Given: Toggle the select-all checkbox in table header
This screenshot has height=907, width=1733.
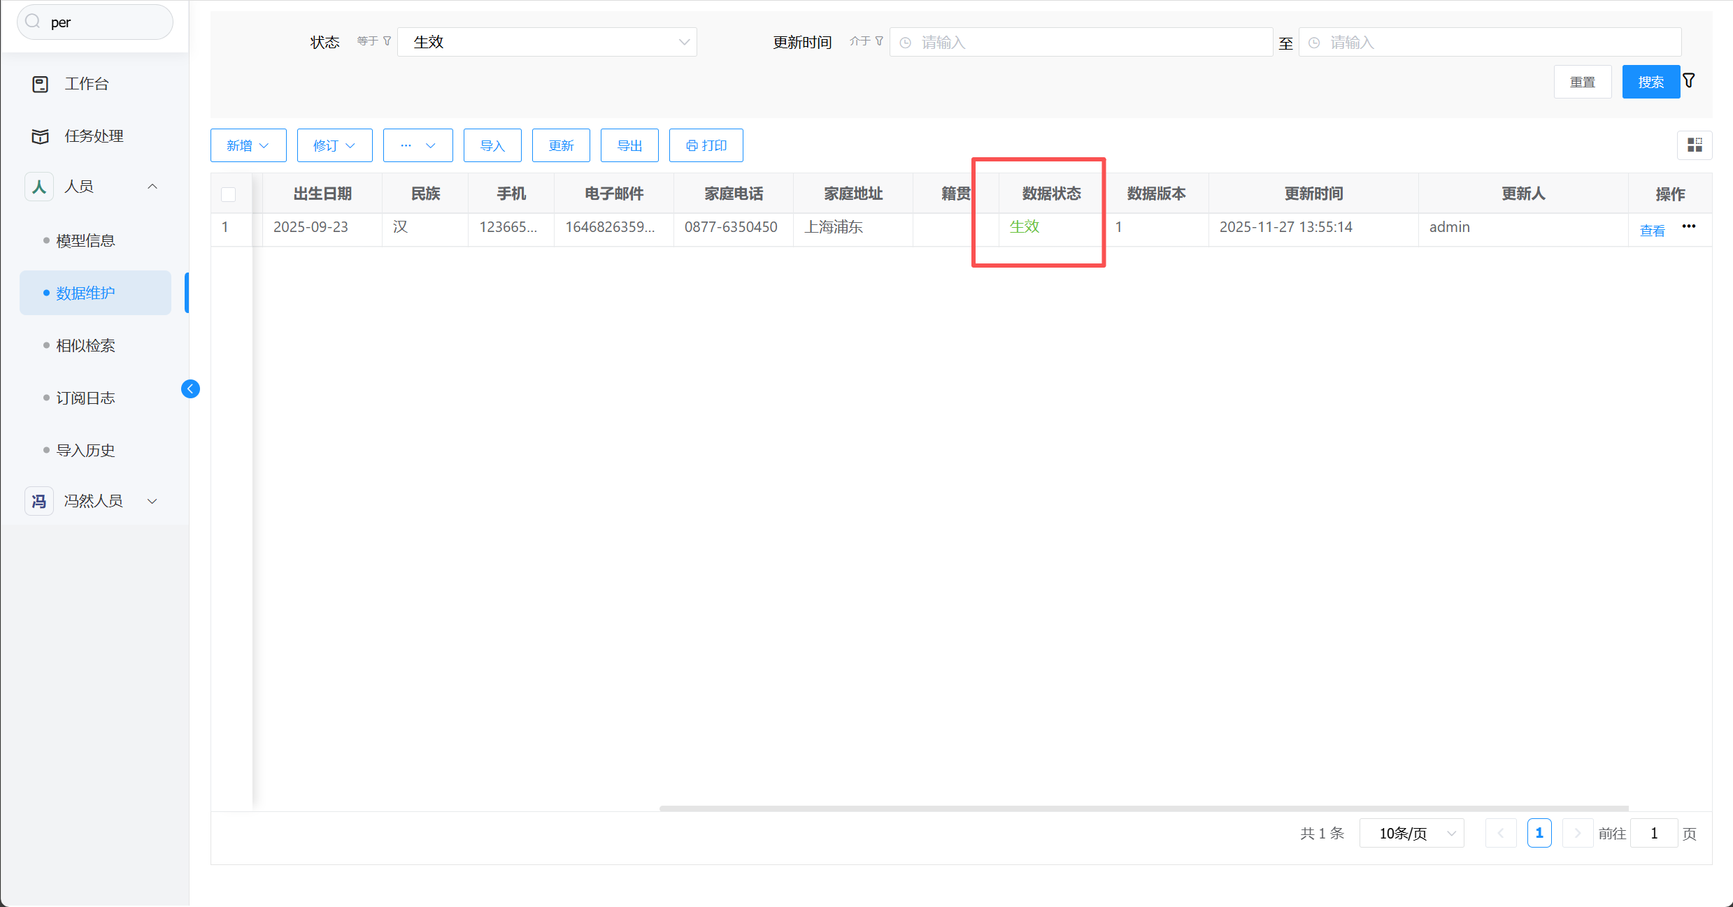Looking at the screenshot, I should [x=229, y=194].
